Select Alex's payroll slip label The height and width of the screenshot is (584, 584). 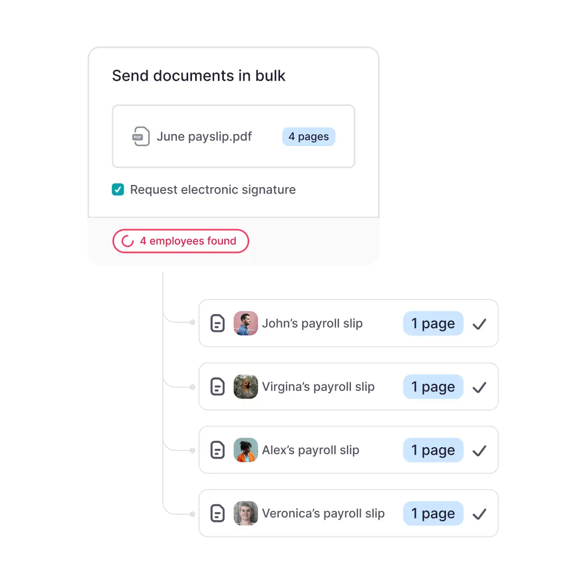point(310,450)
